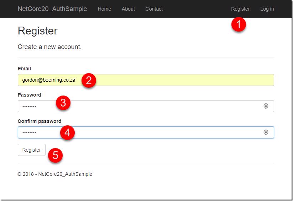
Task: Open the Log in link in navbar
Action: coord(267,9)
